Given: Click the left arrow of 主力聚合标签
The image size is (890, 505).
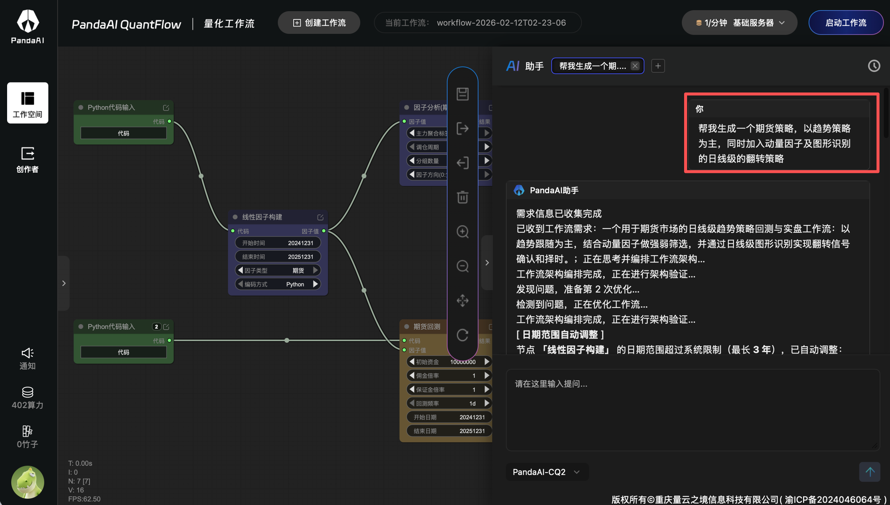Looking at the screenshot, I should click(x=412, y=133).
